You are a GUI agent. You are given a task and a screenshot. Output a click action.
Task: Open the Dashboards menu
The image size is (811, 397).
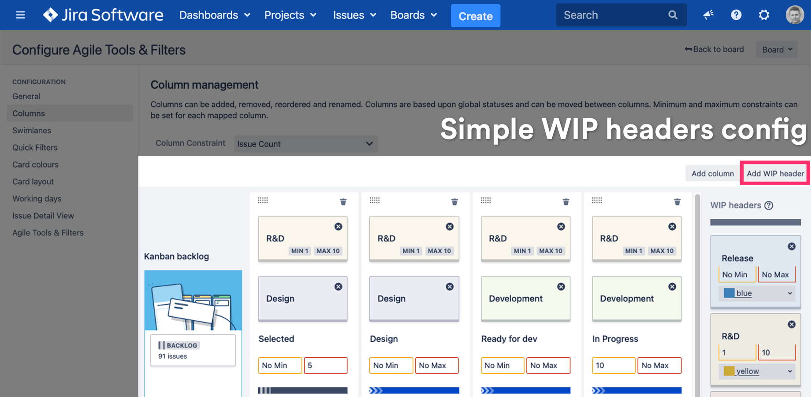[215, 15]
